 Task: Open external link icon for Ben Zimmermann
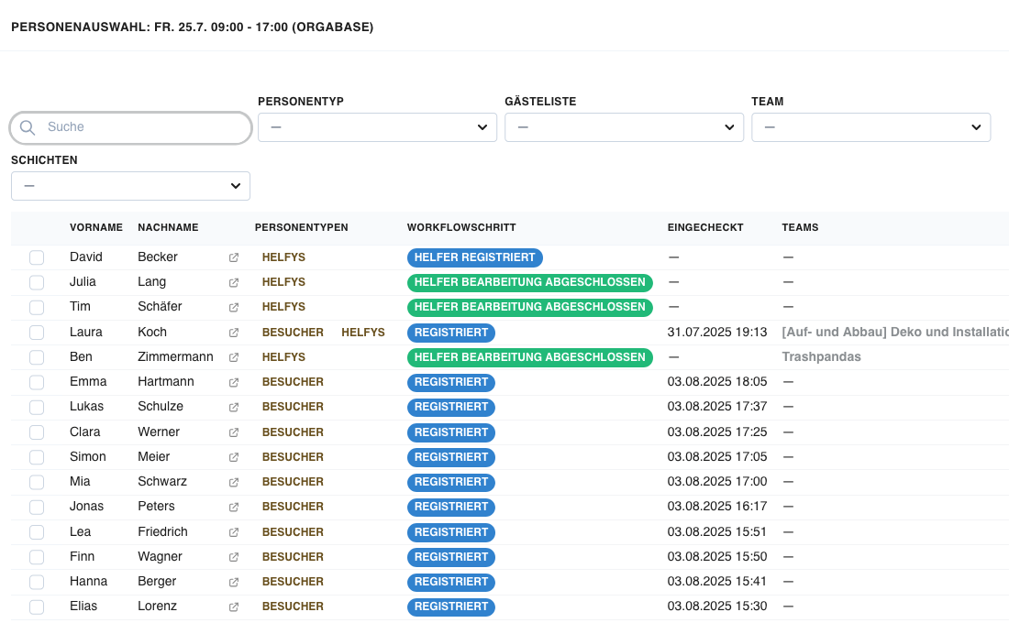234,357
